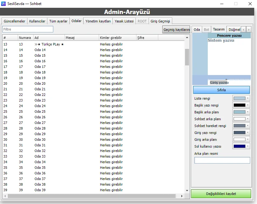Viewport: 257px width, 204px height.
Task: Click the room list scroll-down arrow
Action: tap(187, 191)
